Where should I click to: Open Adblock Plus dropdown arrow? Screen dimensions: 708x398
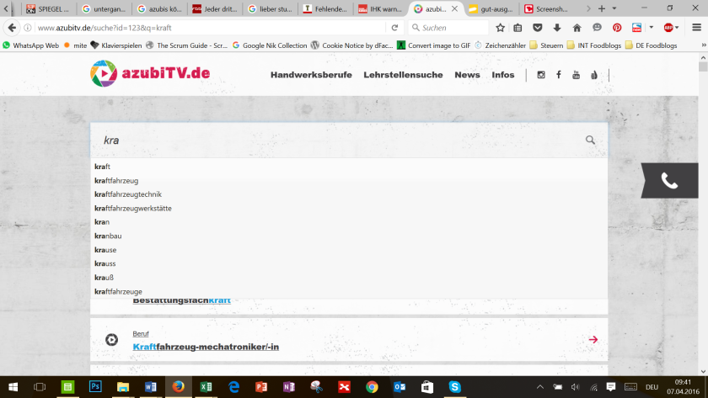pos(677,28)
